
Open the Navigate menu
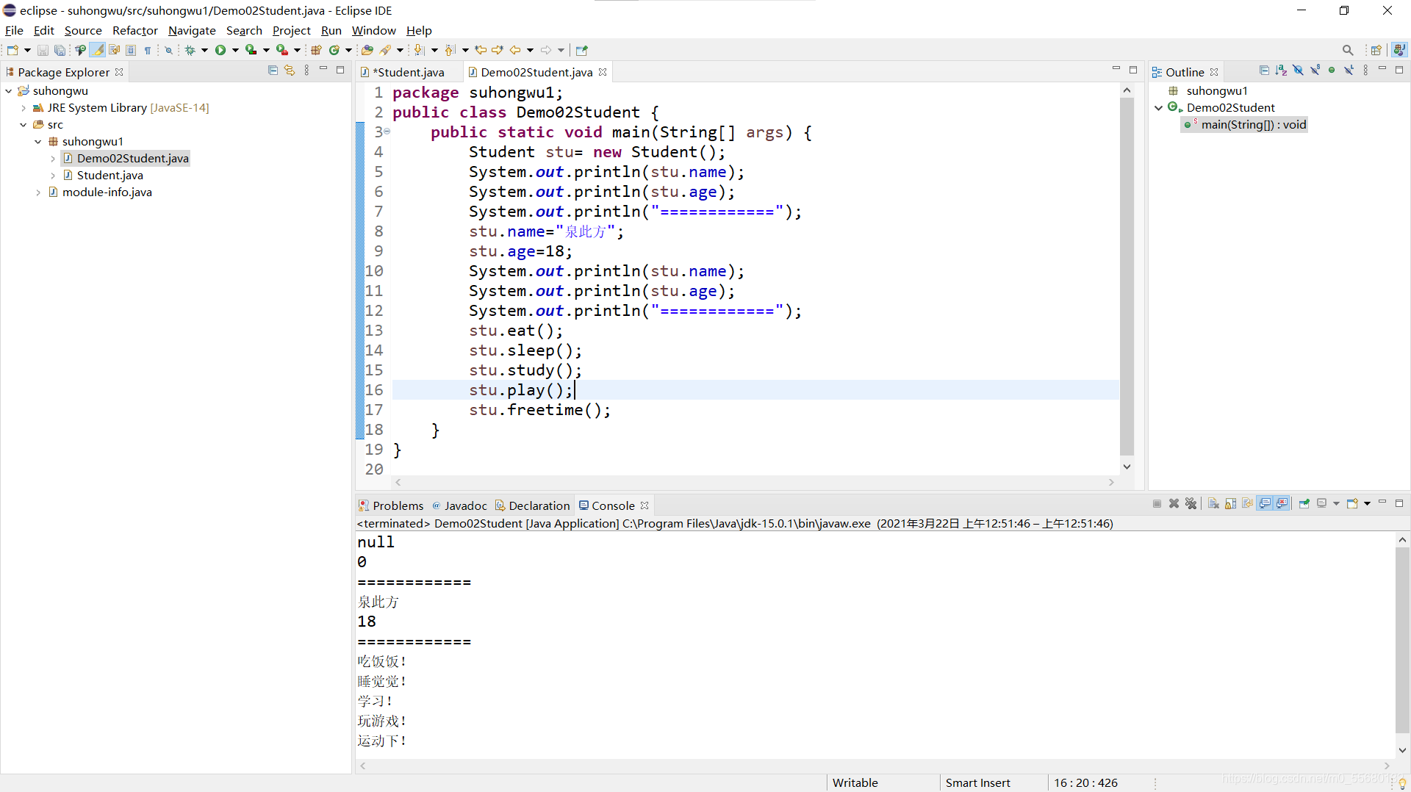coord(192,30)
